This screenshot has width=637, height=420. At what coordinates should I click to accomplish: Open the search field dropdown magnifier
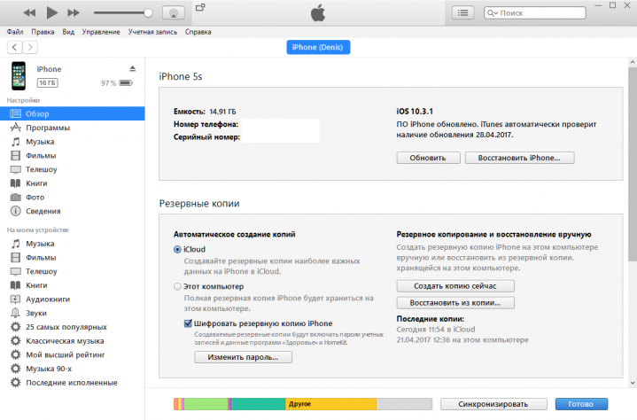[493, 13]
